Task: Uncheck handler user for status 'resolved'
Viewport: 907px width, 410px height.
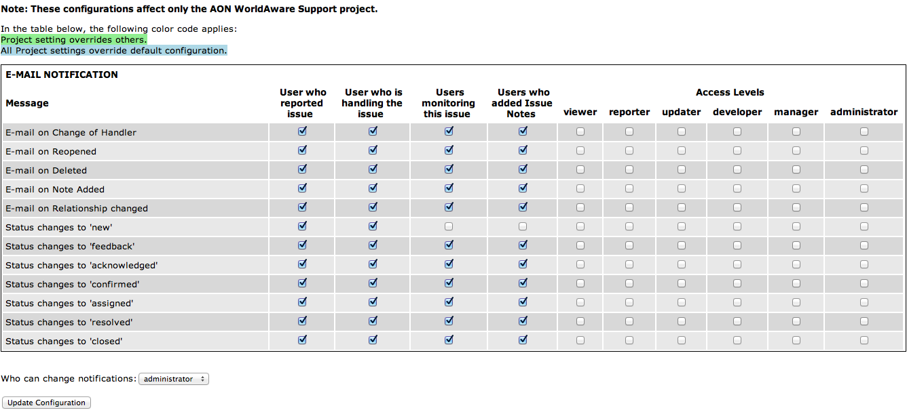Action: 373,322
